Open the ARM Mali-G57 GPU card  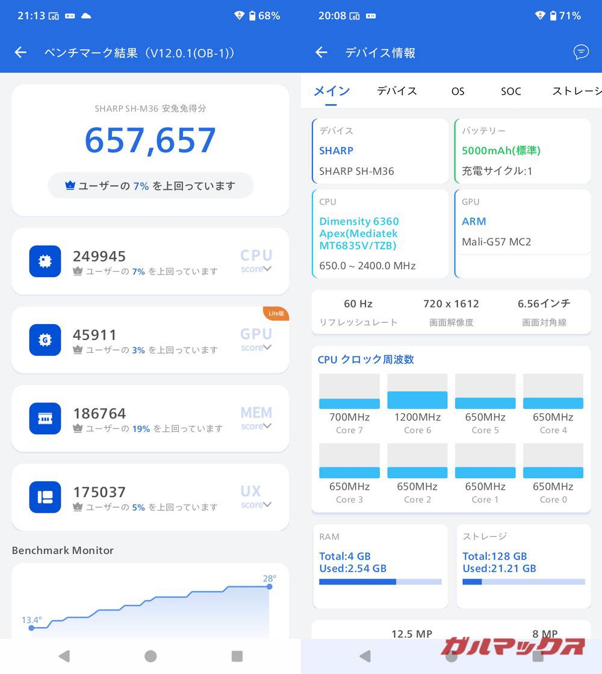pyautogui.click(x=523, y=234)
